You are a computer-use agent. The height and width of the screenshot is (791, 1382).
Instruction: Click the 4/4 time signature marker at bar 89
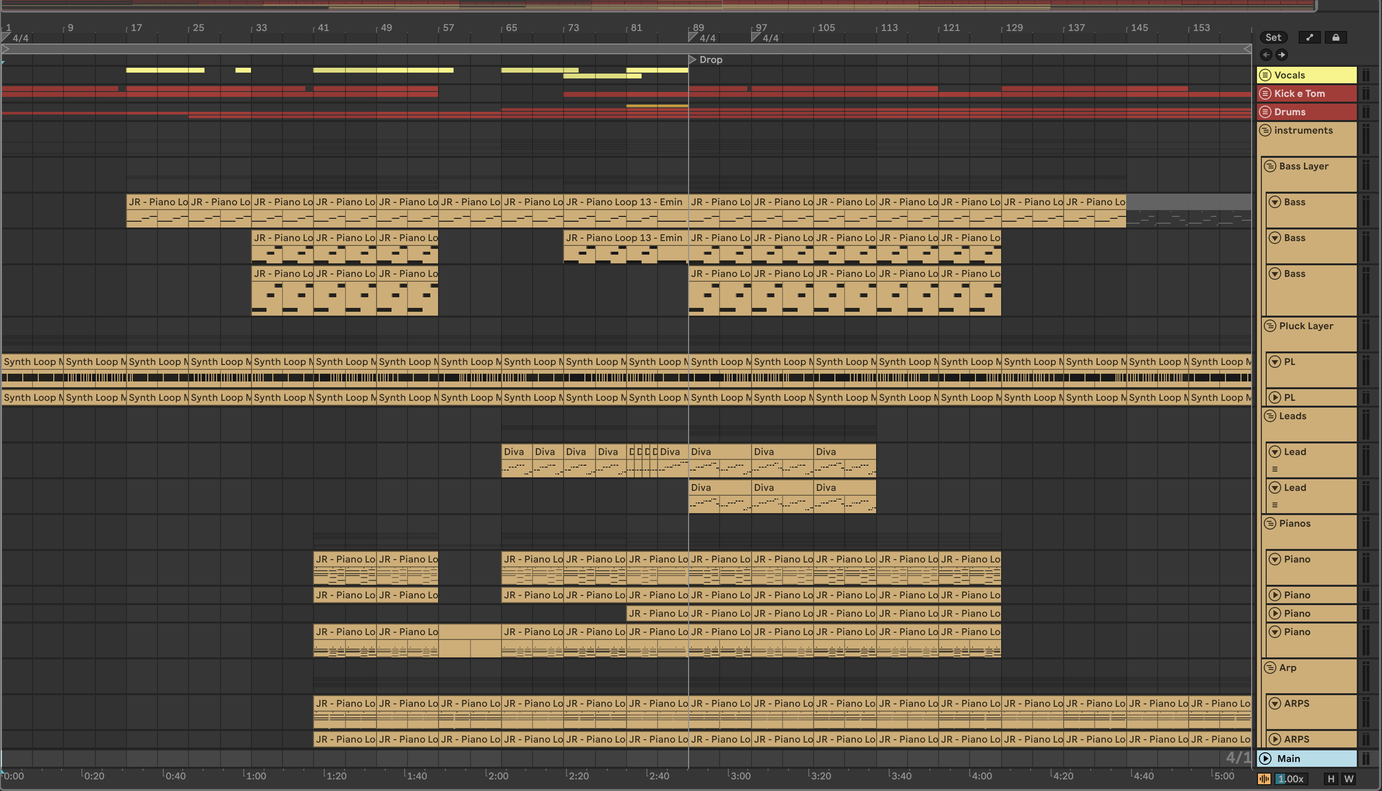pos(702,38)
